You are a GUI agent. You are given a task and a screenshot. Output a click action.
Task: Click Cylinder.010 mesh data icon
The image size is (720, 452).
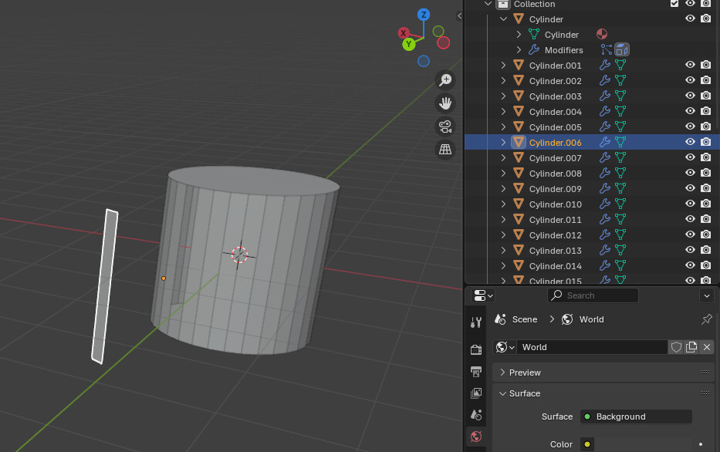[x=620, y=204]
